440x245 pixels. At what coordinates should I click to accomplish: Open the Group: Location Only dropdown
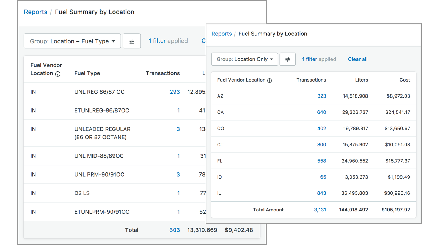245,59
